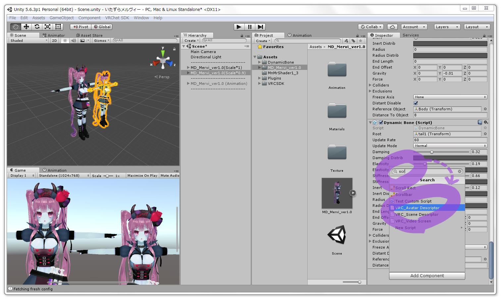The image size is (502, 300).
Task: Open the Cloud services icon
Action: [392, 27]
